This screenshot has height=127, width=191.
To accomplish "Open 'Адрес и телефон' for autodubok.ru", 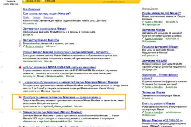I will (154, 39).
